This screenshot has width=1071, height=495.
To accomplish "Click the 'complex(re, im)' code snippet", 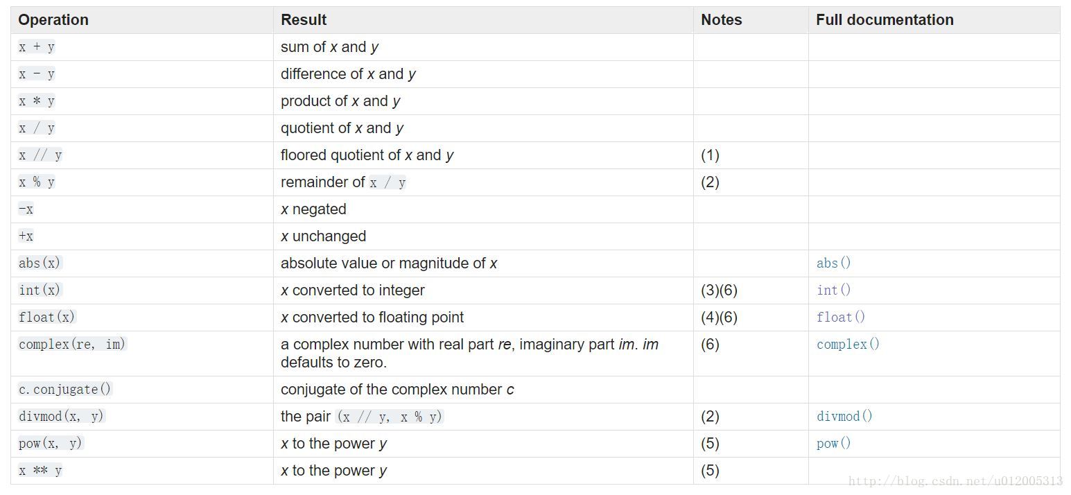I will pos(72,345).
